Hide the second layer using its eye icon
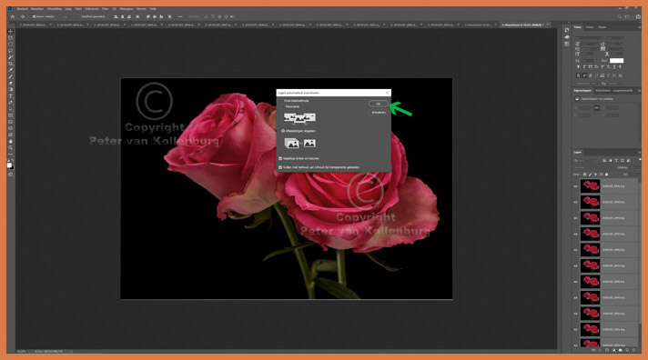Image resolution: width=648 pixels, height=360 pixels. pos(576,203)
